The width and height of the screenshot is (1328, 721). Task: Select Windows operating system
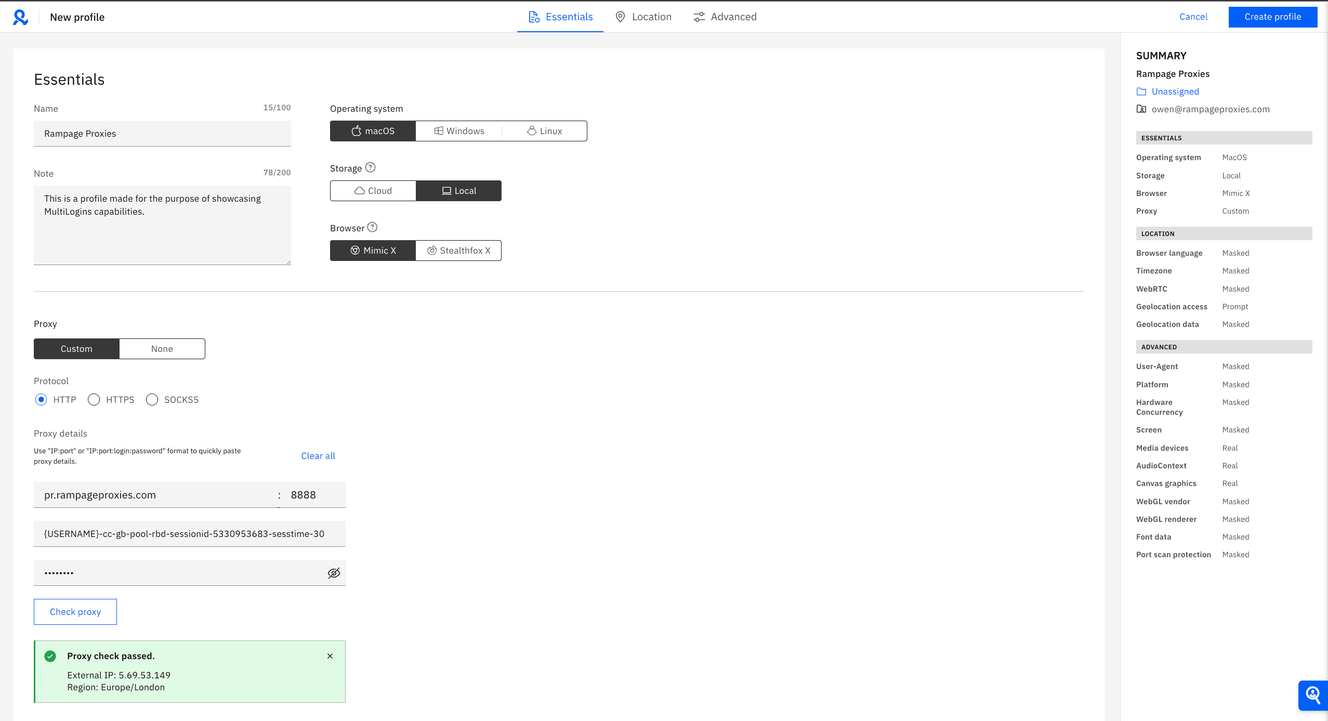[459, 131]
